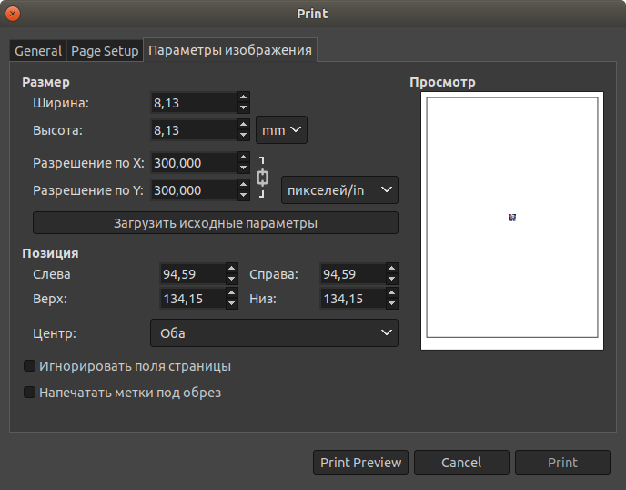
Task: Toggle the resolution chain link icon
Action: [262, 177]
